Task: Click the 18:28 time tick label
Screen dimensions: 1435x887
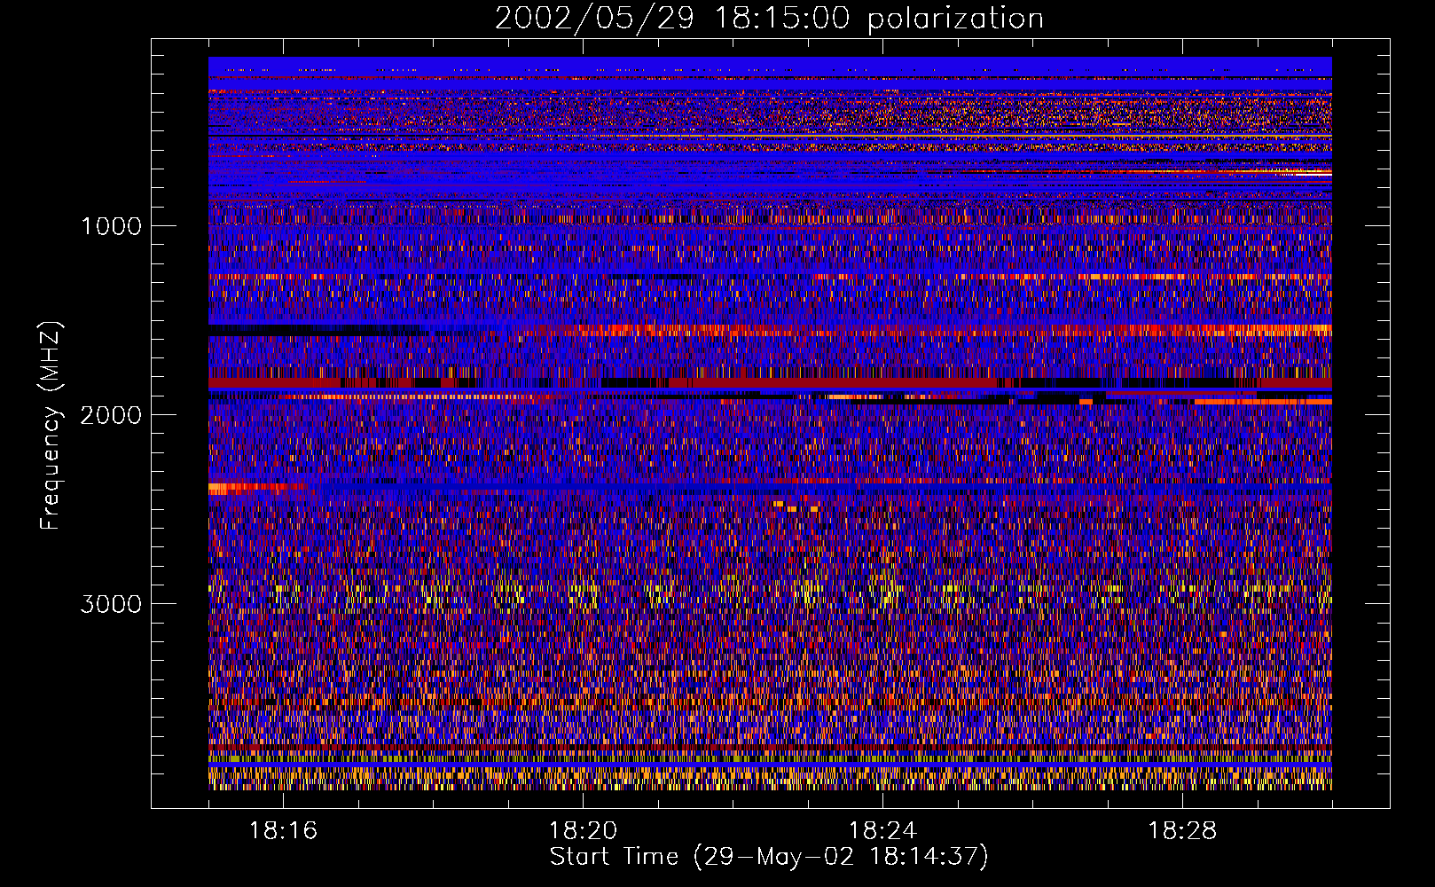Action: point(1182,831)
